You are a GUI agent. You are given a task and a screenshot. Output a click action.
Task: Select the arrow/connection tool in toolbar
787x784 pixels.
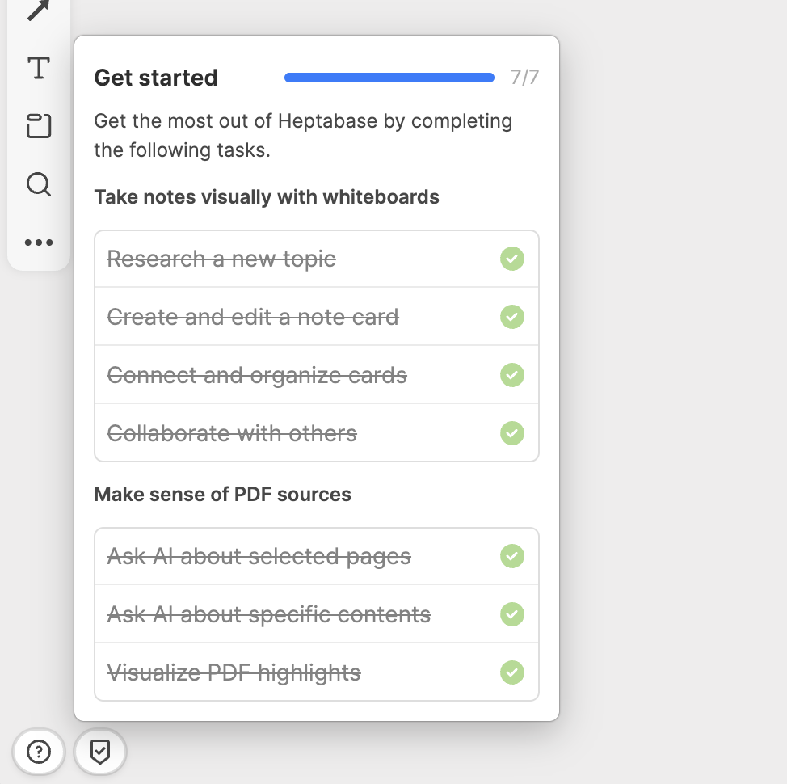point(38,11)
